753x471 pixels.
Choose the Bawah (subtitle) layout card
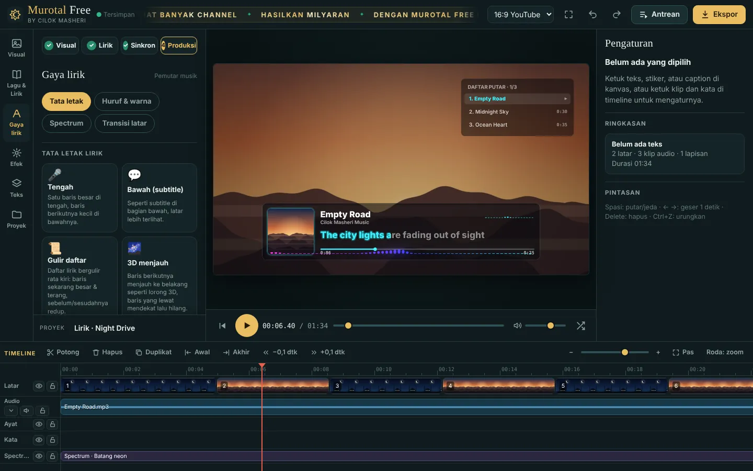159,197
